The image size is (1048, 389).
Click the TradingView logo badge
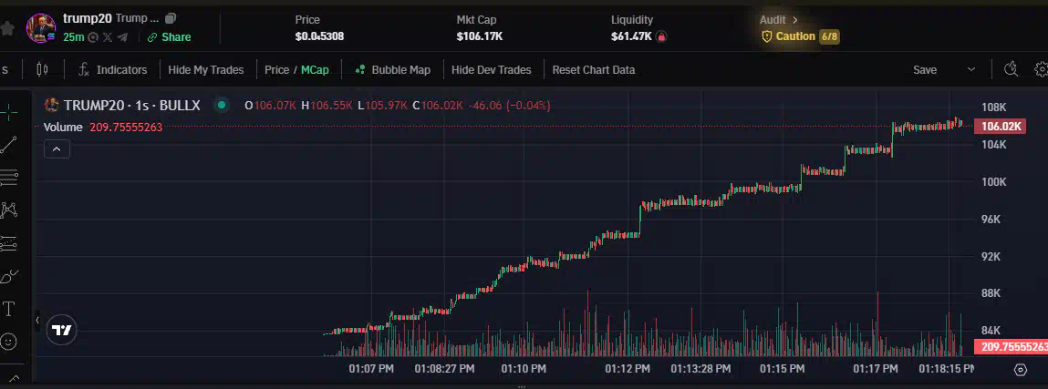pos(62,330)
